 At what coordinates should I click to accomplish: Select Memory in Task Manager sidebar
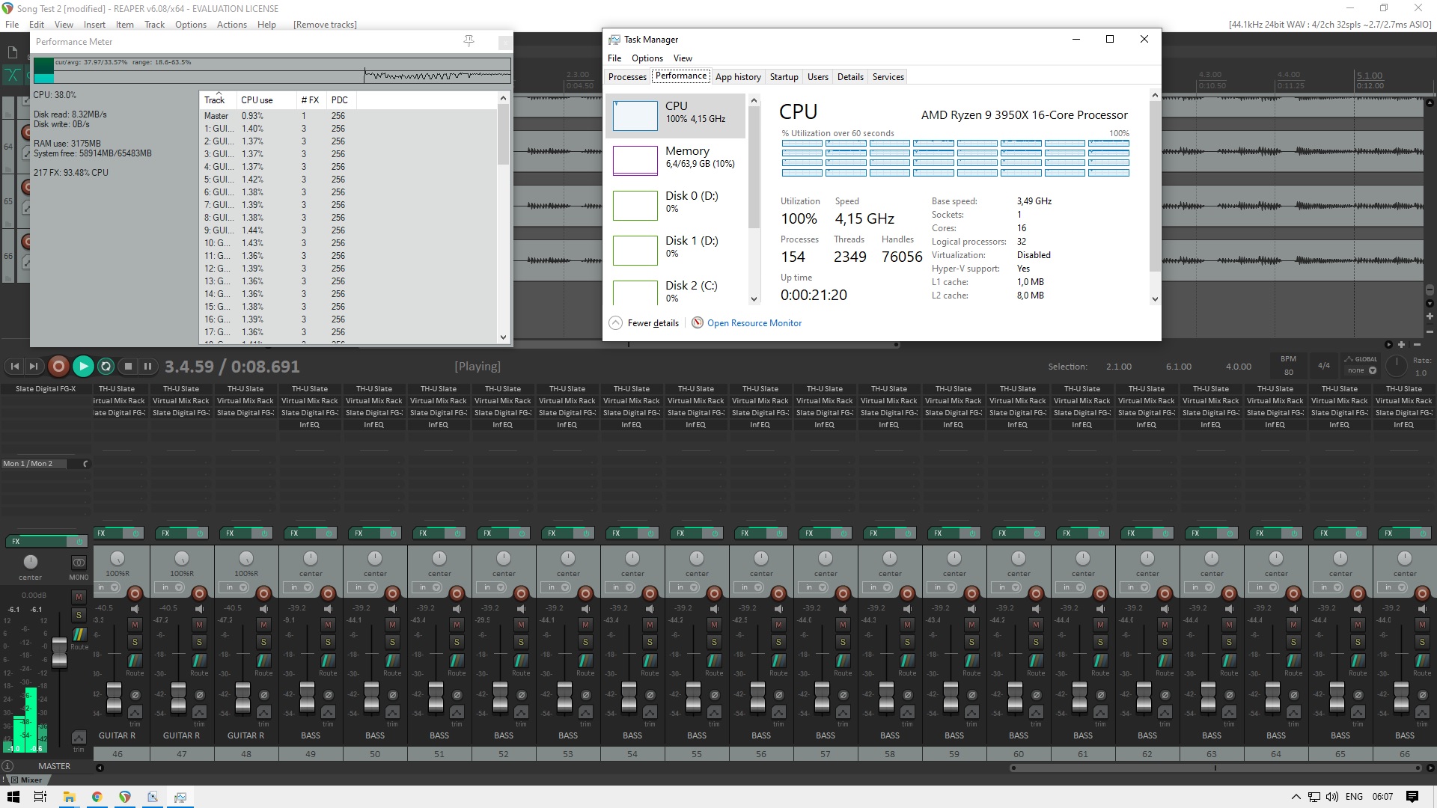(x=675, y=159)
